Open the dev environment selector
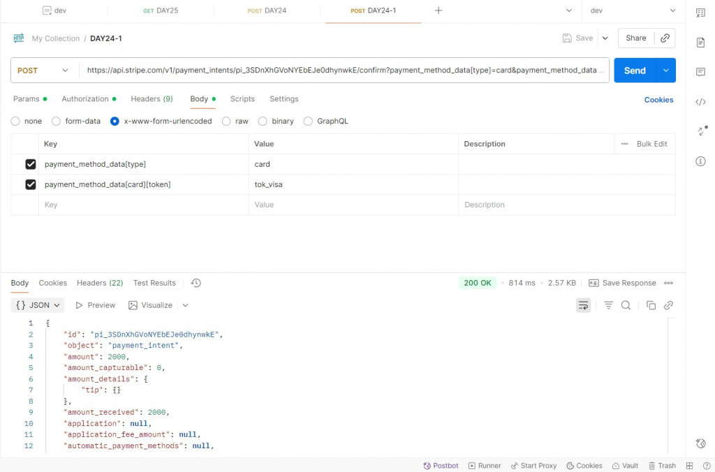The image size is (715, 472). point(633,10)
